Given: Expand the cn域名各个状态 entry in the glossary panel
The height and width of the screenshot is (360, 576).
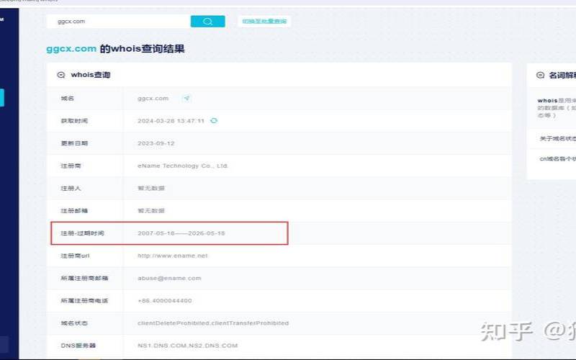Looking at the screenshot, I should tap(557, 158).
